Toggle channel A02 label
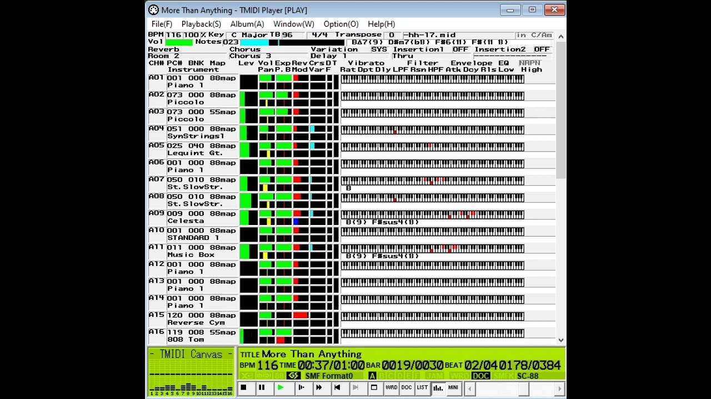Viewport: 711px width, 399px height. click(x=157, y=95)
